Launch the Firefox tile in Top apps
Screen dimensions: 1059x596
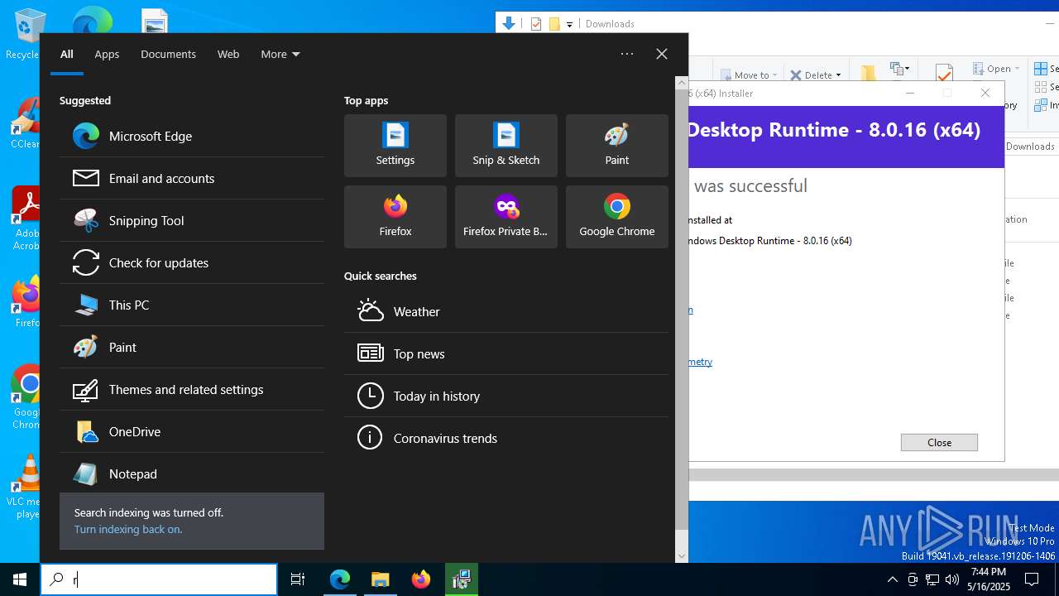tap(395, 217)
